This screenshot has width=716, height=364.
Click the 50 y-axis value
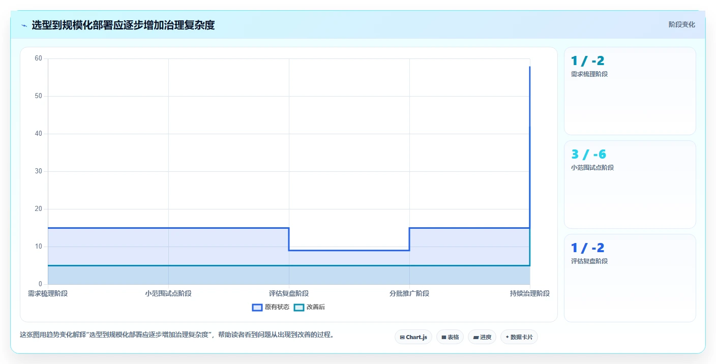pyautogui.click(x=38, y=96)
